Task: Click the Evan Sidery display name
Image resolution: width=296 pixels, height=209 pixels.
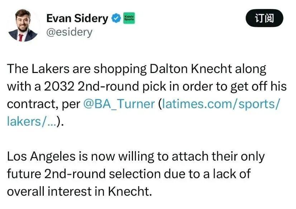Action: (77, 18)
